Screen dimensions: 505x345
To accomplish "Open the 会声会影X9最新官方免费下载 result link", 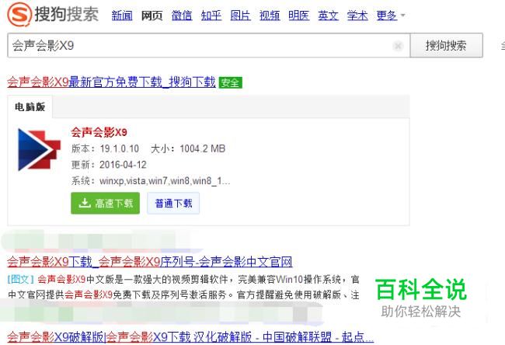I will pyautogui.click(x=111, y=82).
